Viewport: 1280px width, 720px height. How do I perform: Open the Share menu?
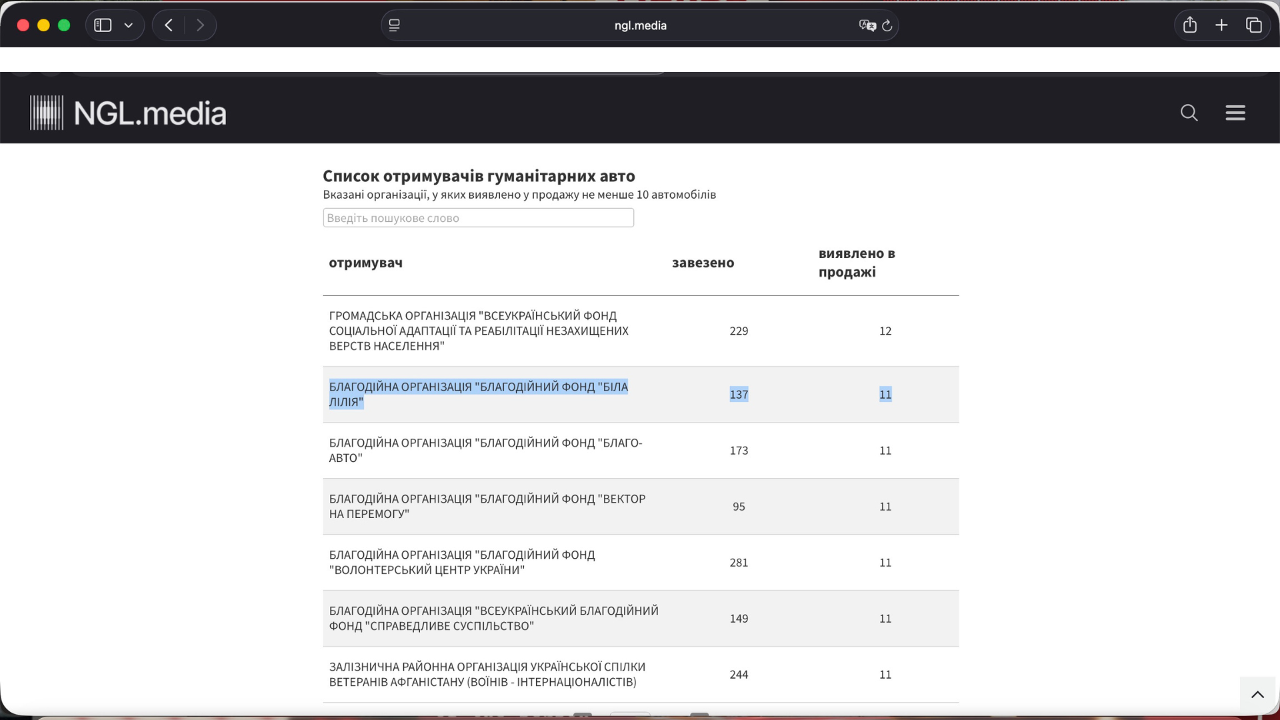click(x=1190, y=25)
